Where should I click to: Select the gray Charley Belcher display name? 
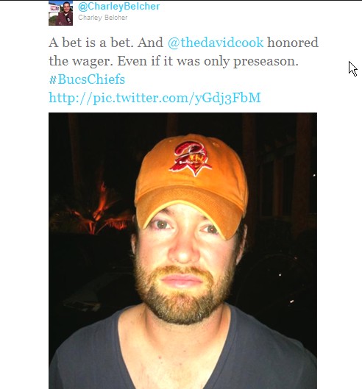coord(103,18)
